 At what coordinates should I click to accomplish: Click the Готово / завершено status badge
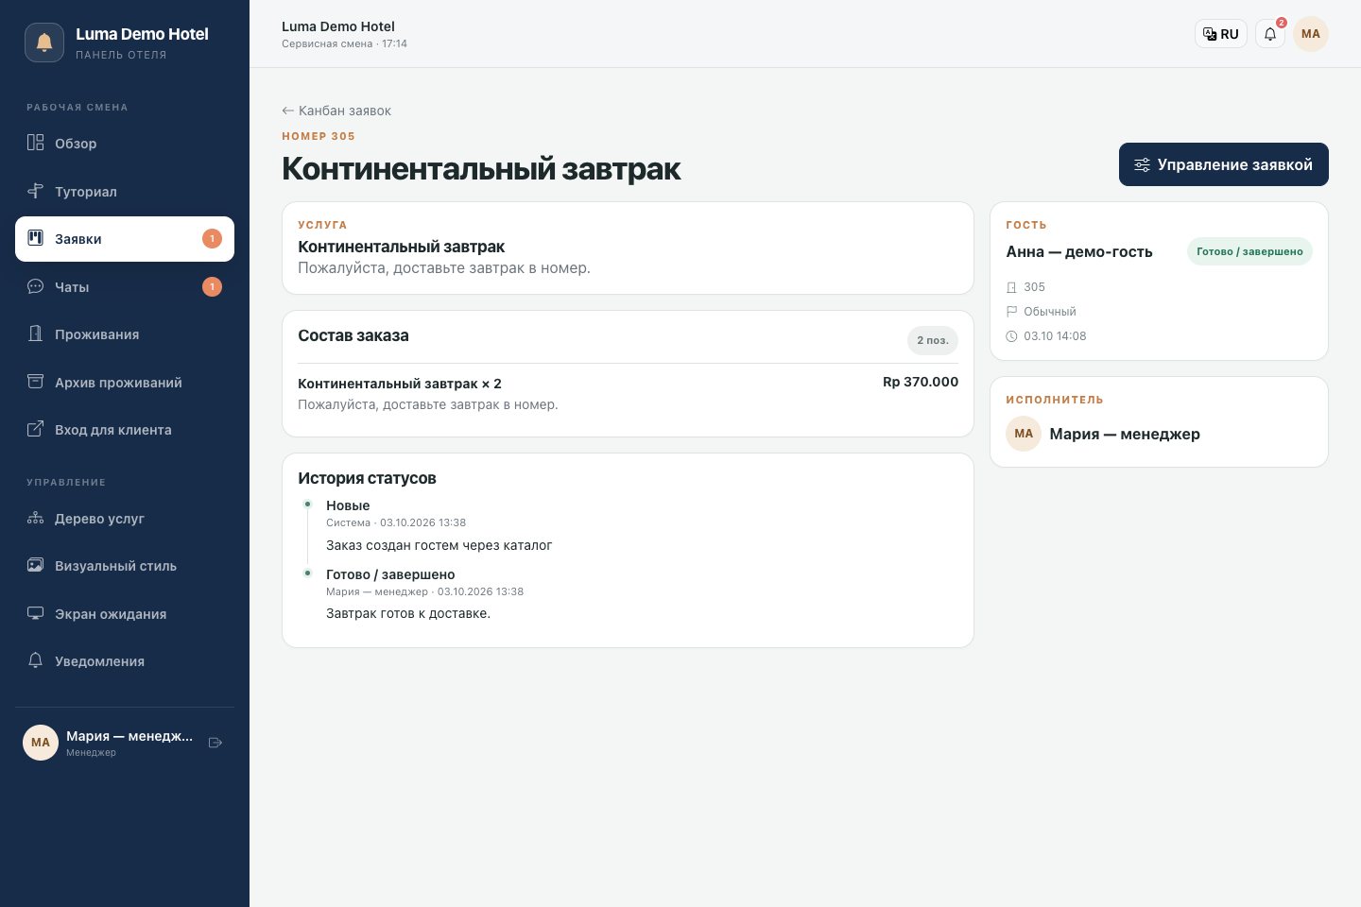(1249, 251)
